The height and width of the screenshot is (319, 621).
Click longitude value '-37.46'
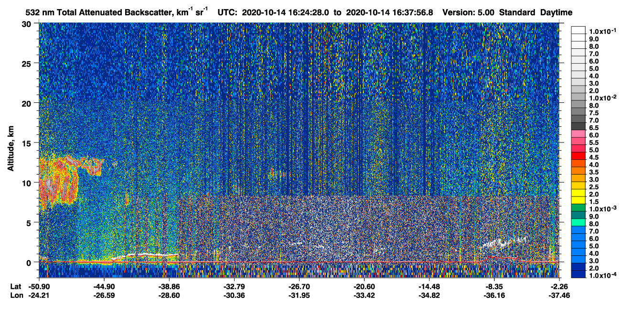coord(558,295)
